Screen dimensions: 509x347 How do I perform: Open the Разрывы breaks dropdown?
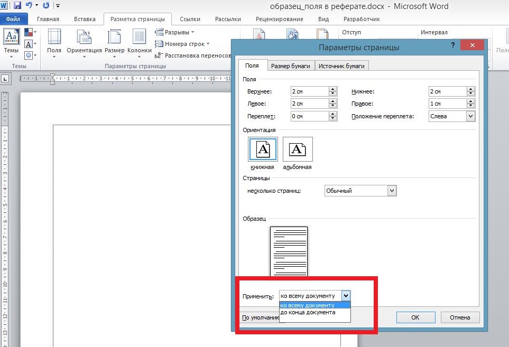(174, 32)
